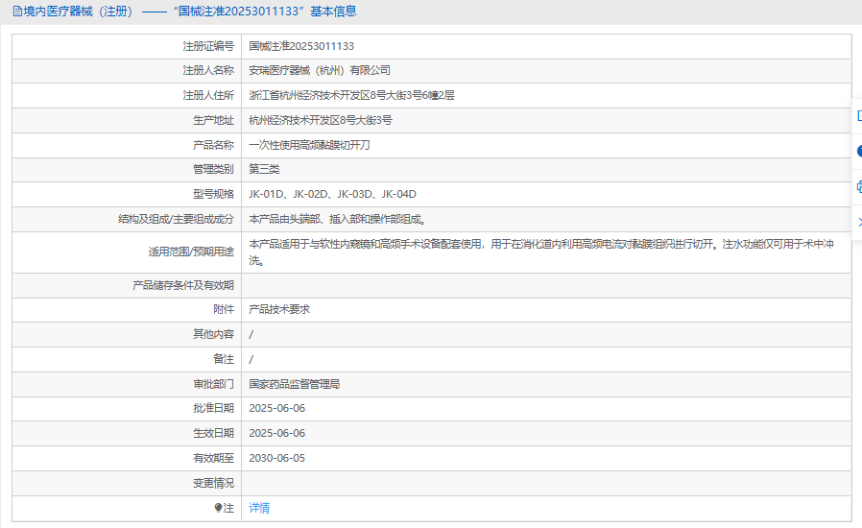Select the text 本产品由头端部、插入部和操作部组成。
The image size is (862, 528).
338,220
